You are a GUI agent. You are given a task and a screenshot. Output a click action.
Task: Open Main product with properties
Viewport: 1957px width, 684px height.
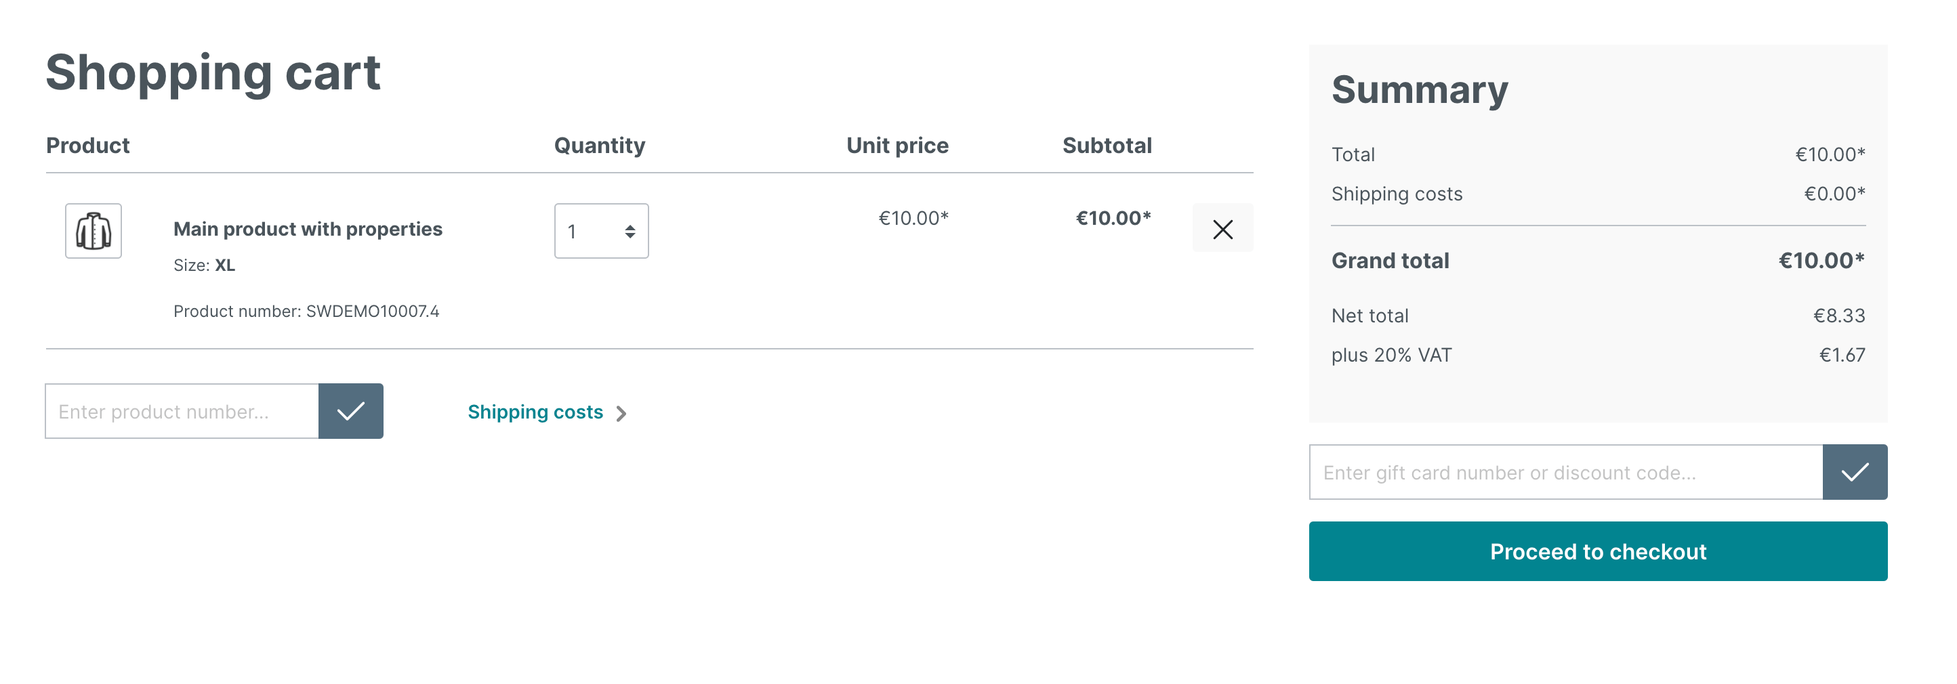click(x=308, y=228)
